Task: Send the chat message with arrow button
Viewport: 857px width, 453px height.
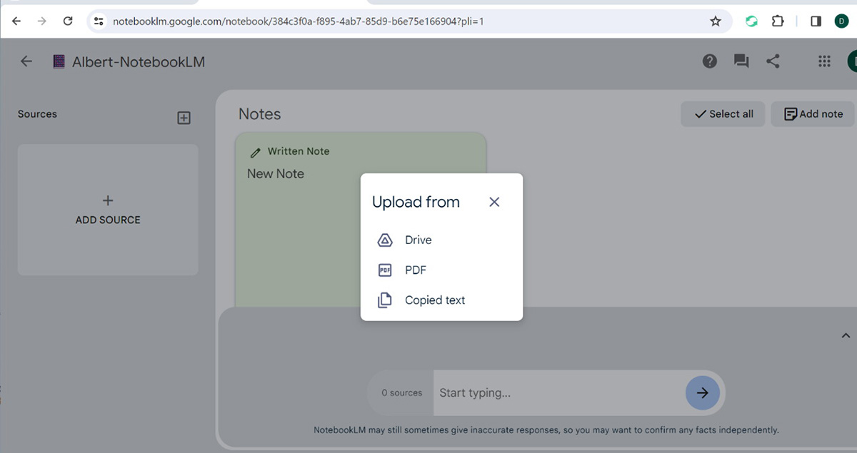Action: [703, 392]
